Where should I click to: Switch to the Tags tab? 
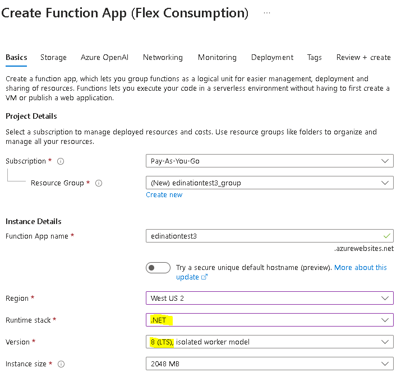(314, 58)
